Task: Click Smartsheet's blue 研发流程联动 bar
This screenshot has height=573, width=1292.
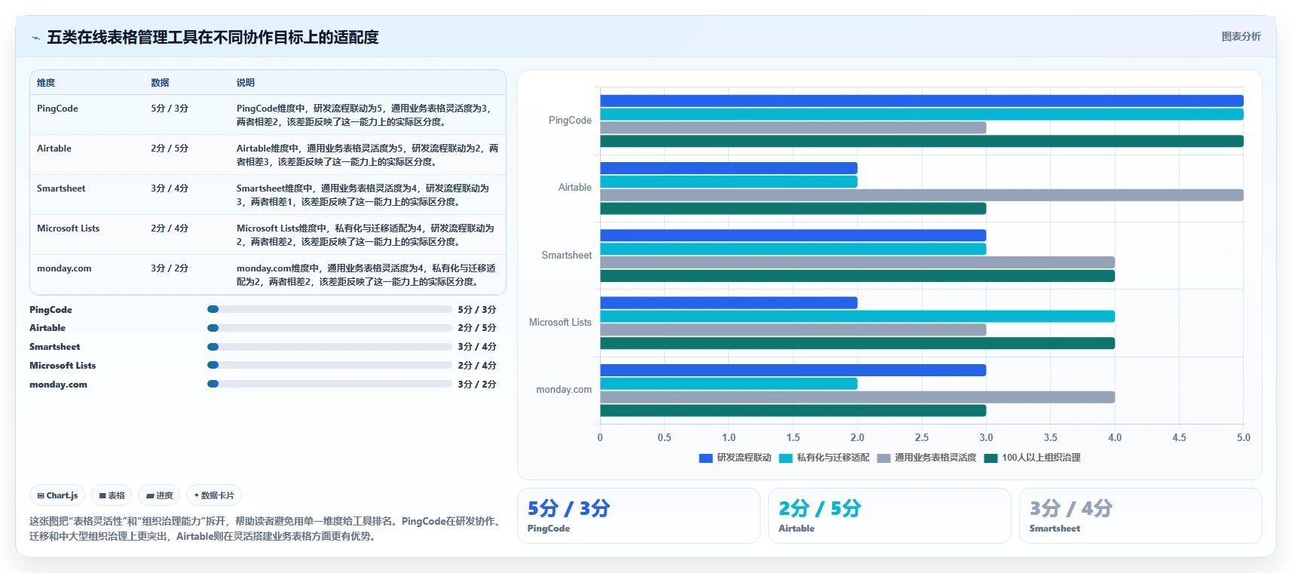Action: pos(793,236)
